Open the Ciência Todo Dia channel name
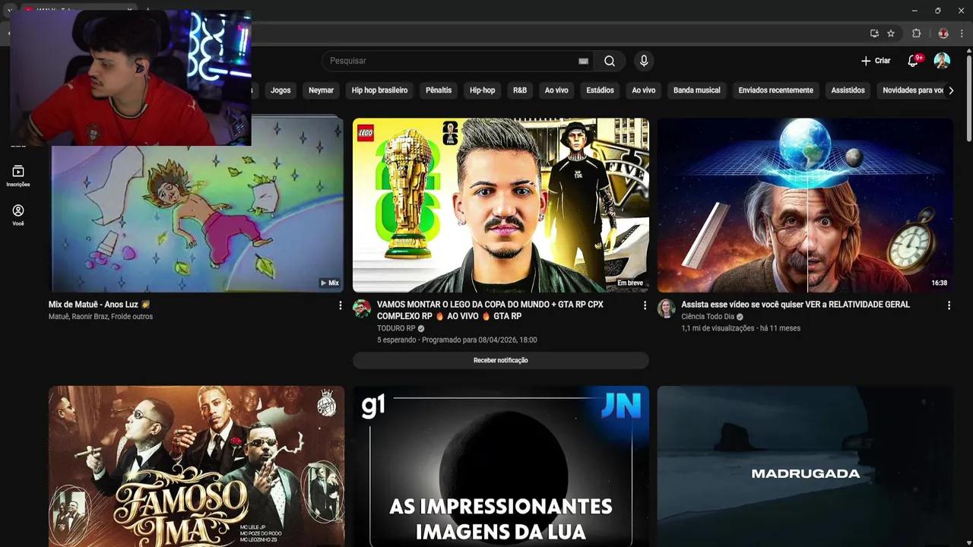The width and height of the screenshot is (973, 547). (x=708, y=317)
